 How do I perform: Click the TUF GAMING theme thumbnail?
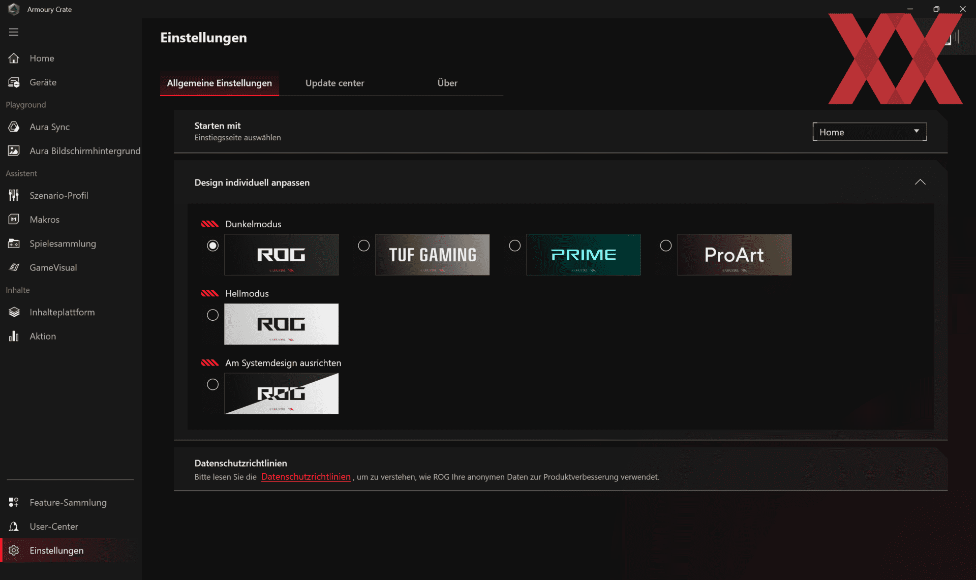433,255
